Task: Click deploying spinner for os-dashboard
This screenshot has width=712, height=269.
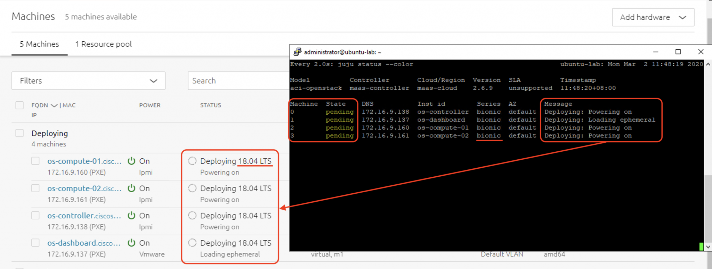Action: pyautogui.click(x=192, y=243)
